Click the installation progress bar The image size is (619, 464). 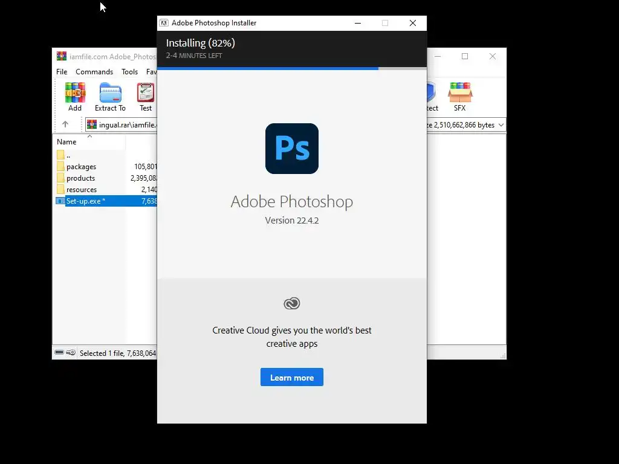(x=292, y=68)
